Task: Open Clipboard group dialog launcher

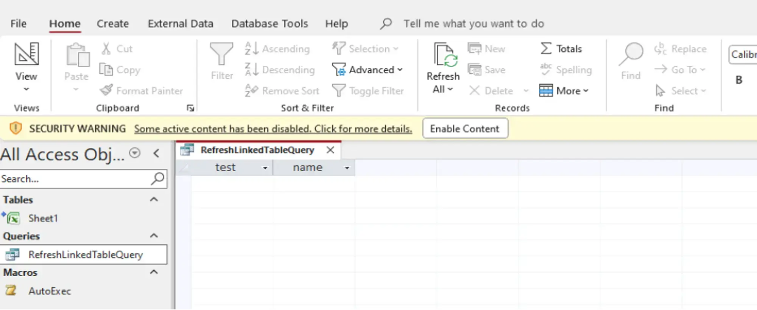Action: (x=190, y=108)
